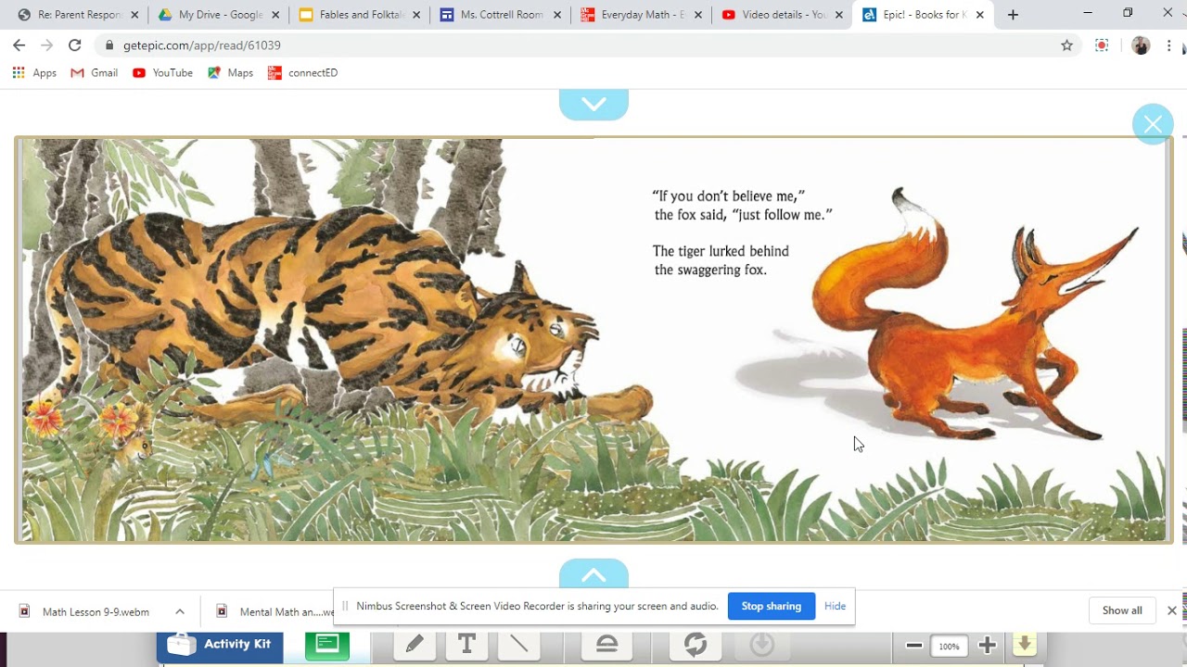Close the Everyday Math tab
Screen dimensions: 1187x667
[698, 15]
